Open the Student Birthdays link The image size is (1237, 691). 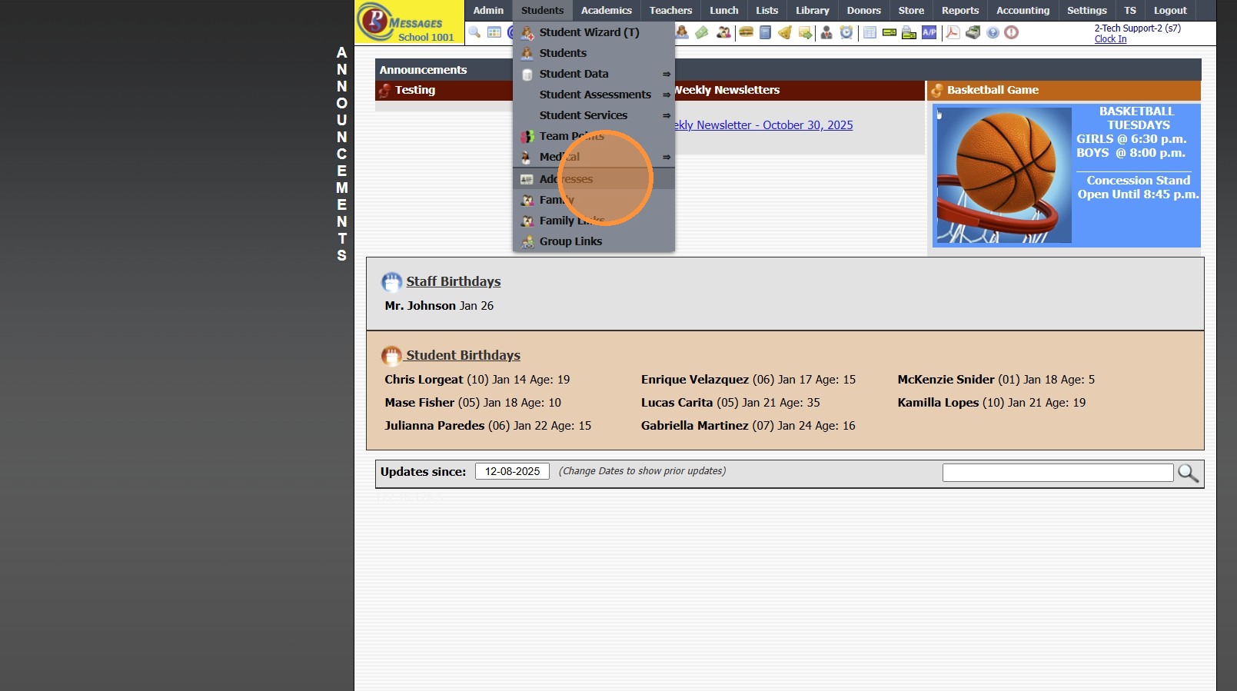pyautogui.click(x=464, y=355)
